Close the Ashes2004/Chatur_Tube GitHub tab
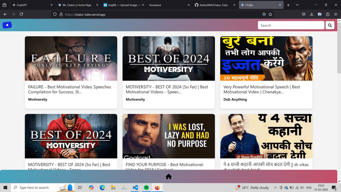341x192 pixels. (234, 5)
